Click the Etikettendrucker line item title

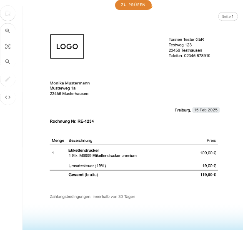pos(84,150)
